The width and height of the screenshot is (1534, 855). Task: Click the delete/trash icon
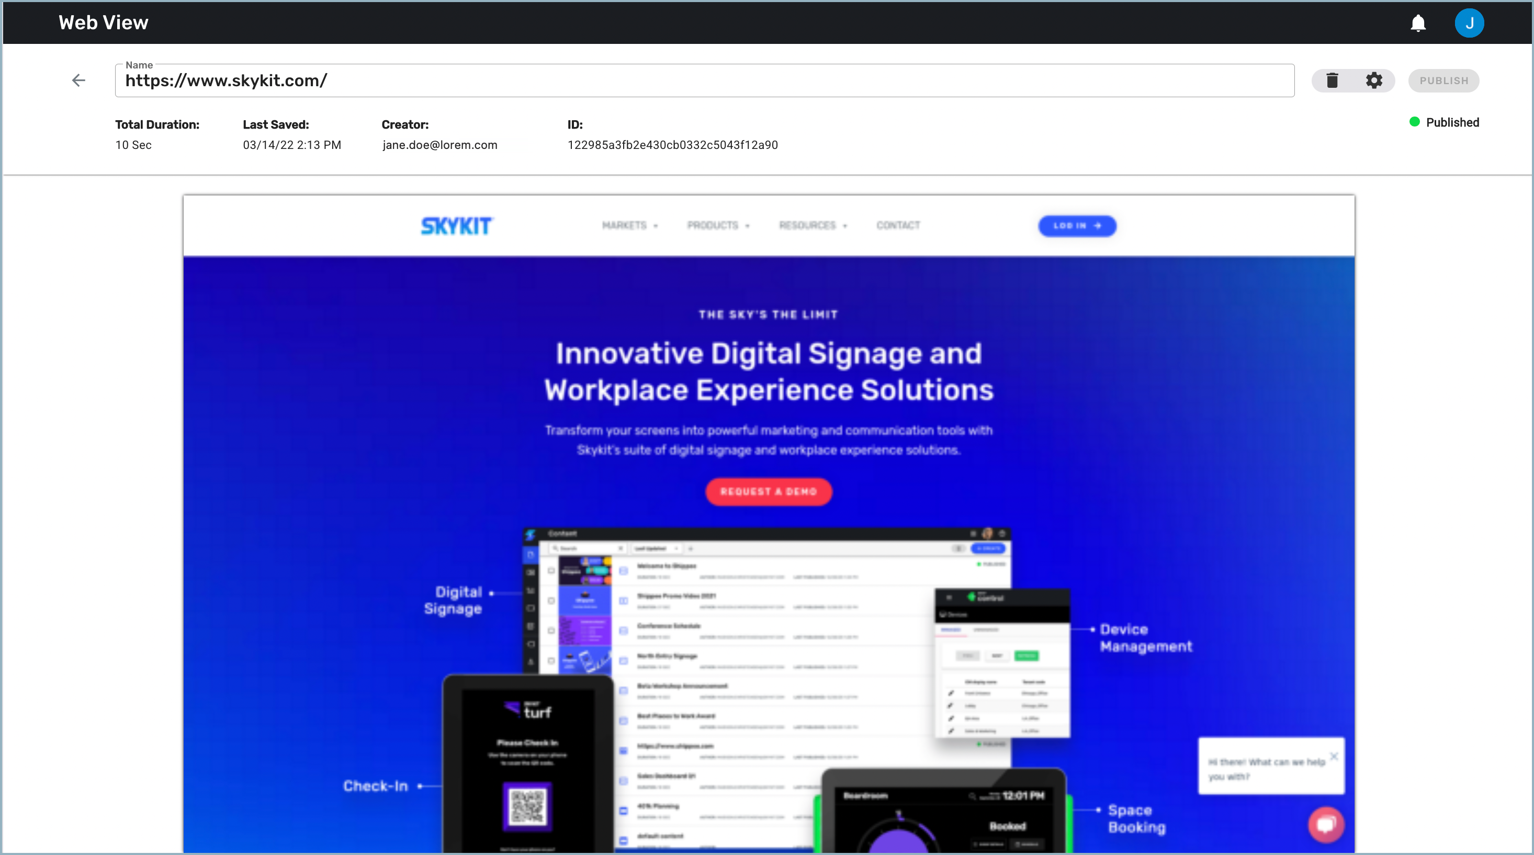(x=1333, y=80)
